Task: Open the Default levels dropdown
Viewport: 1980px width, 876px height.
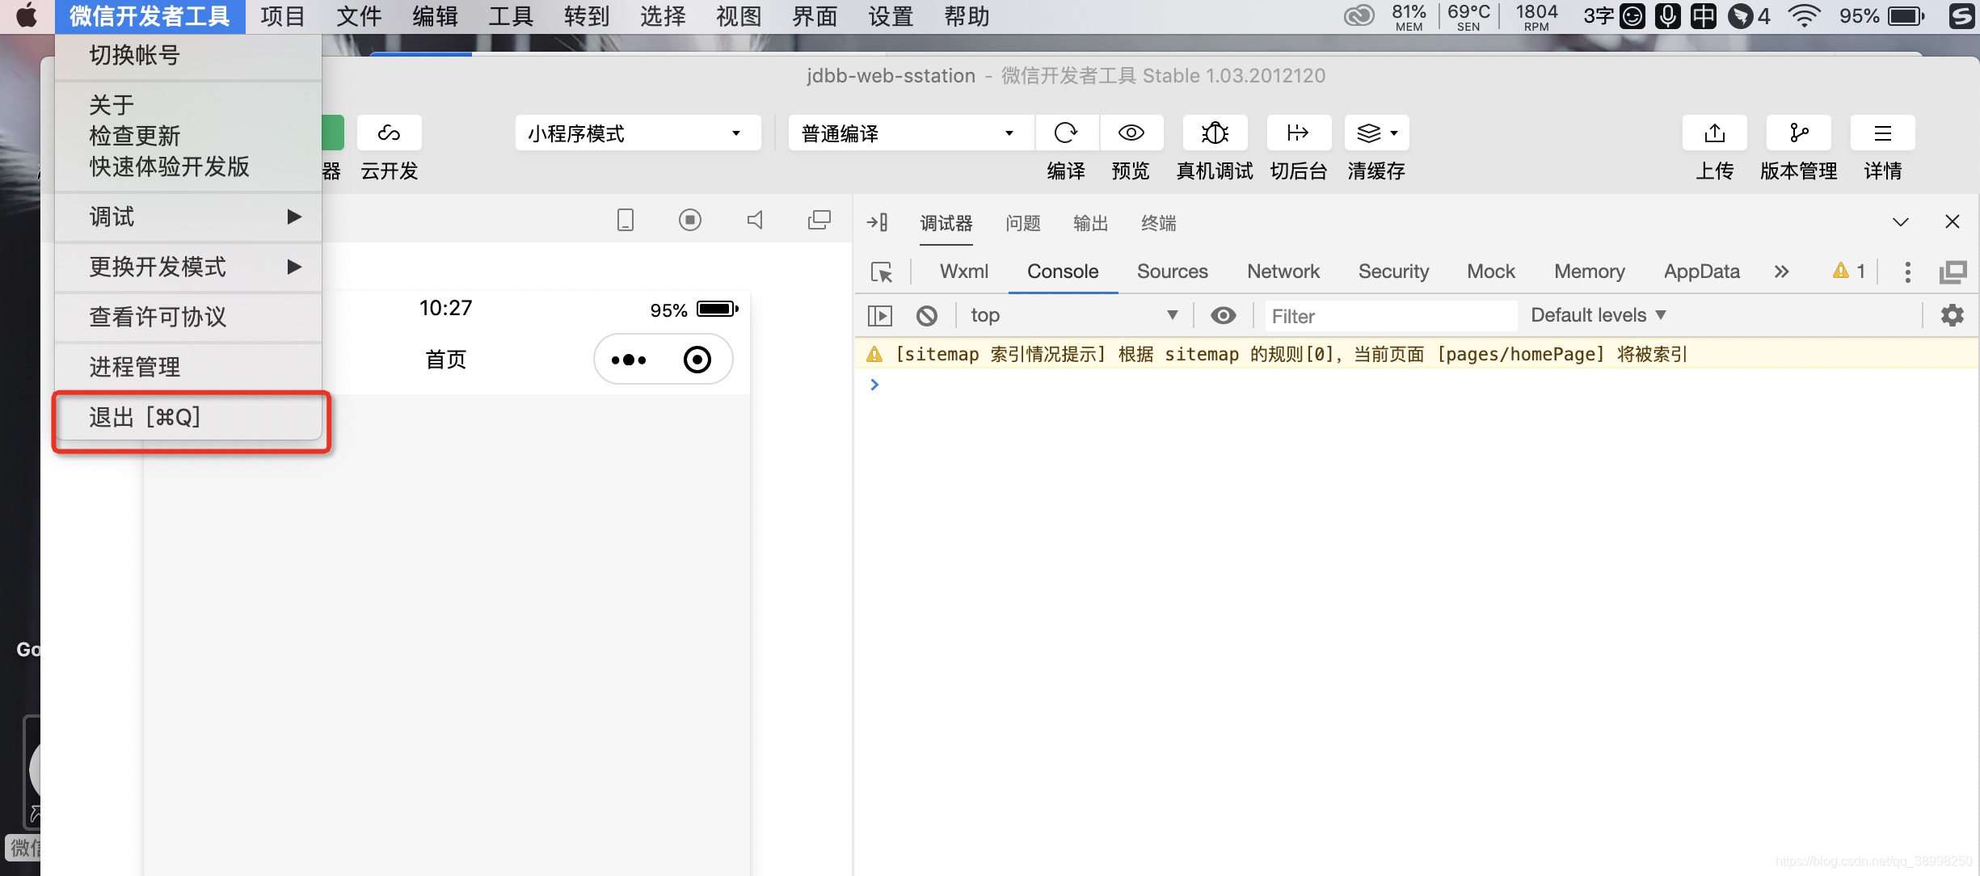Action: click(1598, 315)
